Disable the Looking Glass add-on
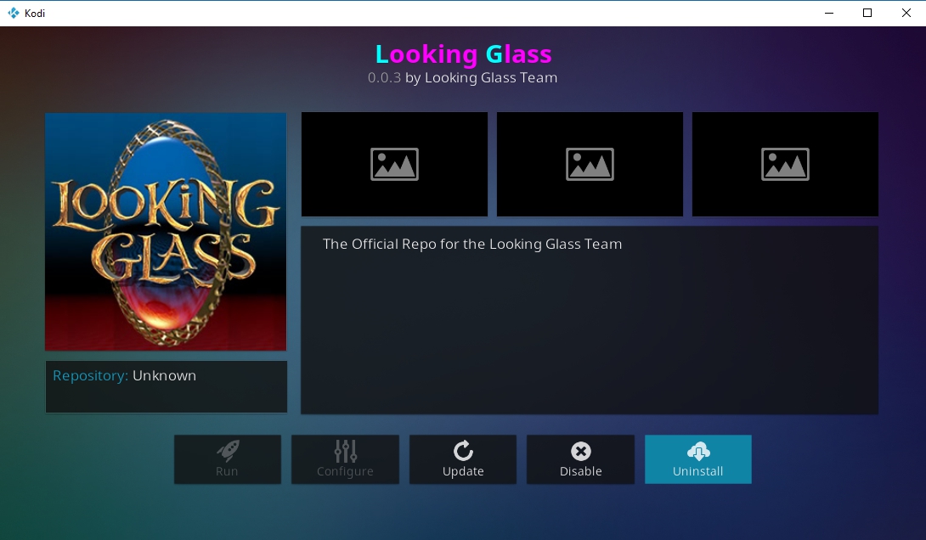 pyautogui.click(x=580, y=459)
